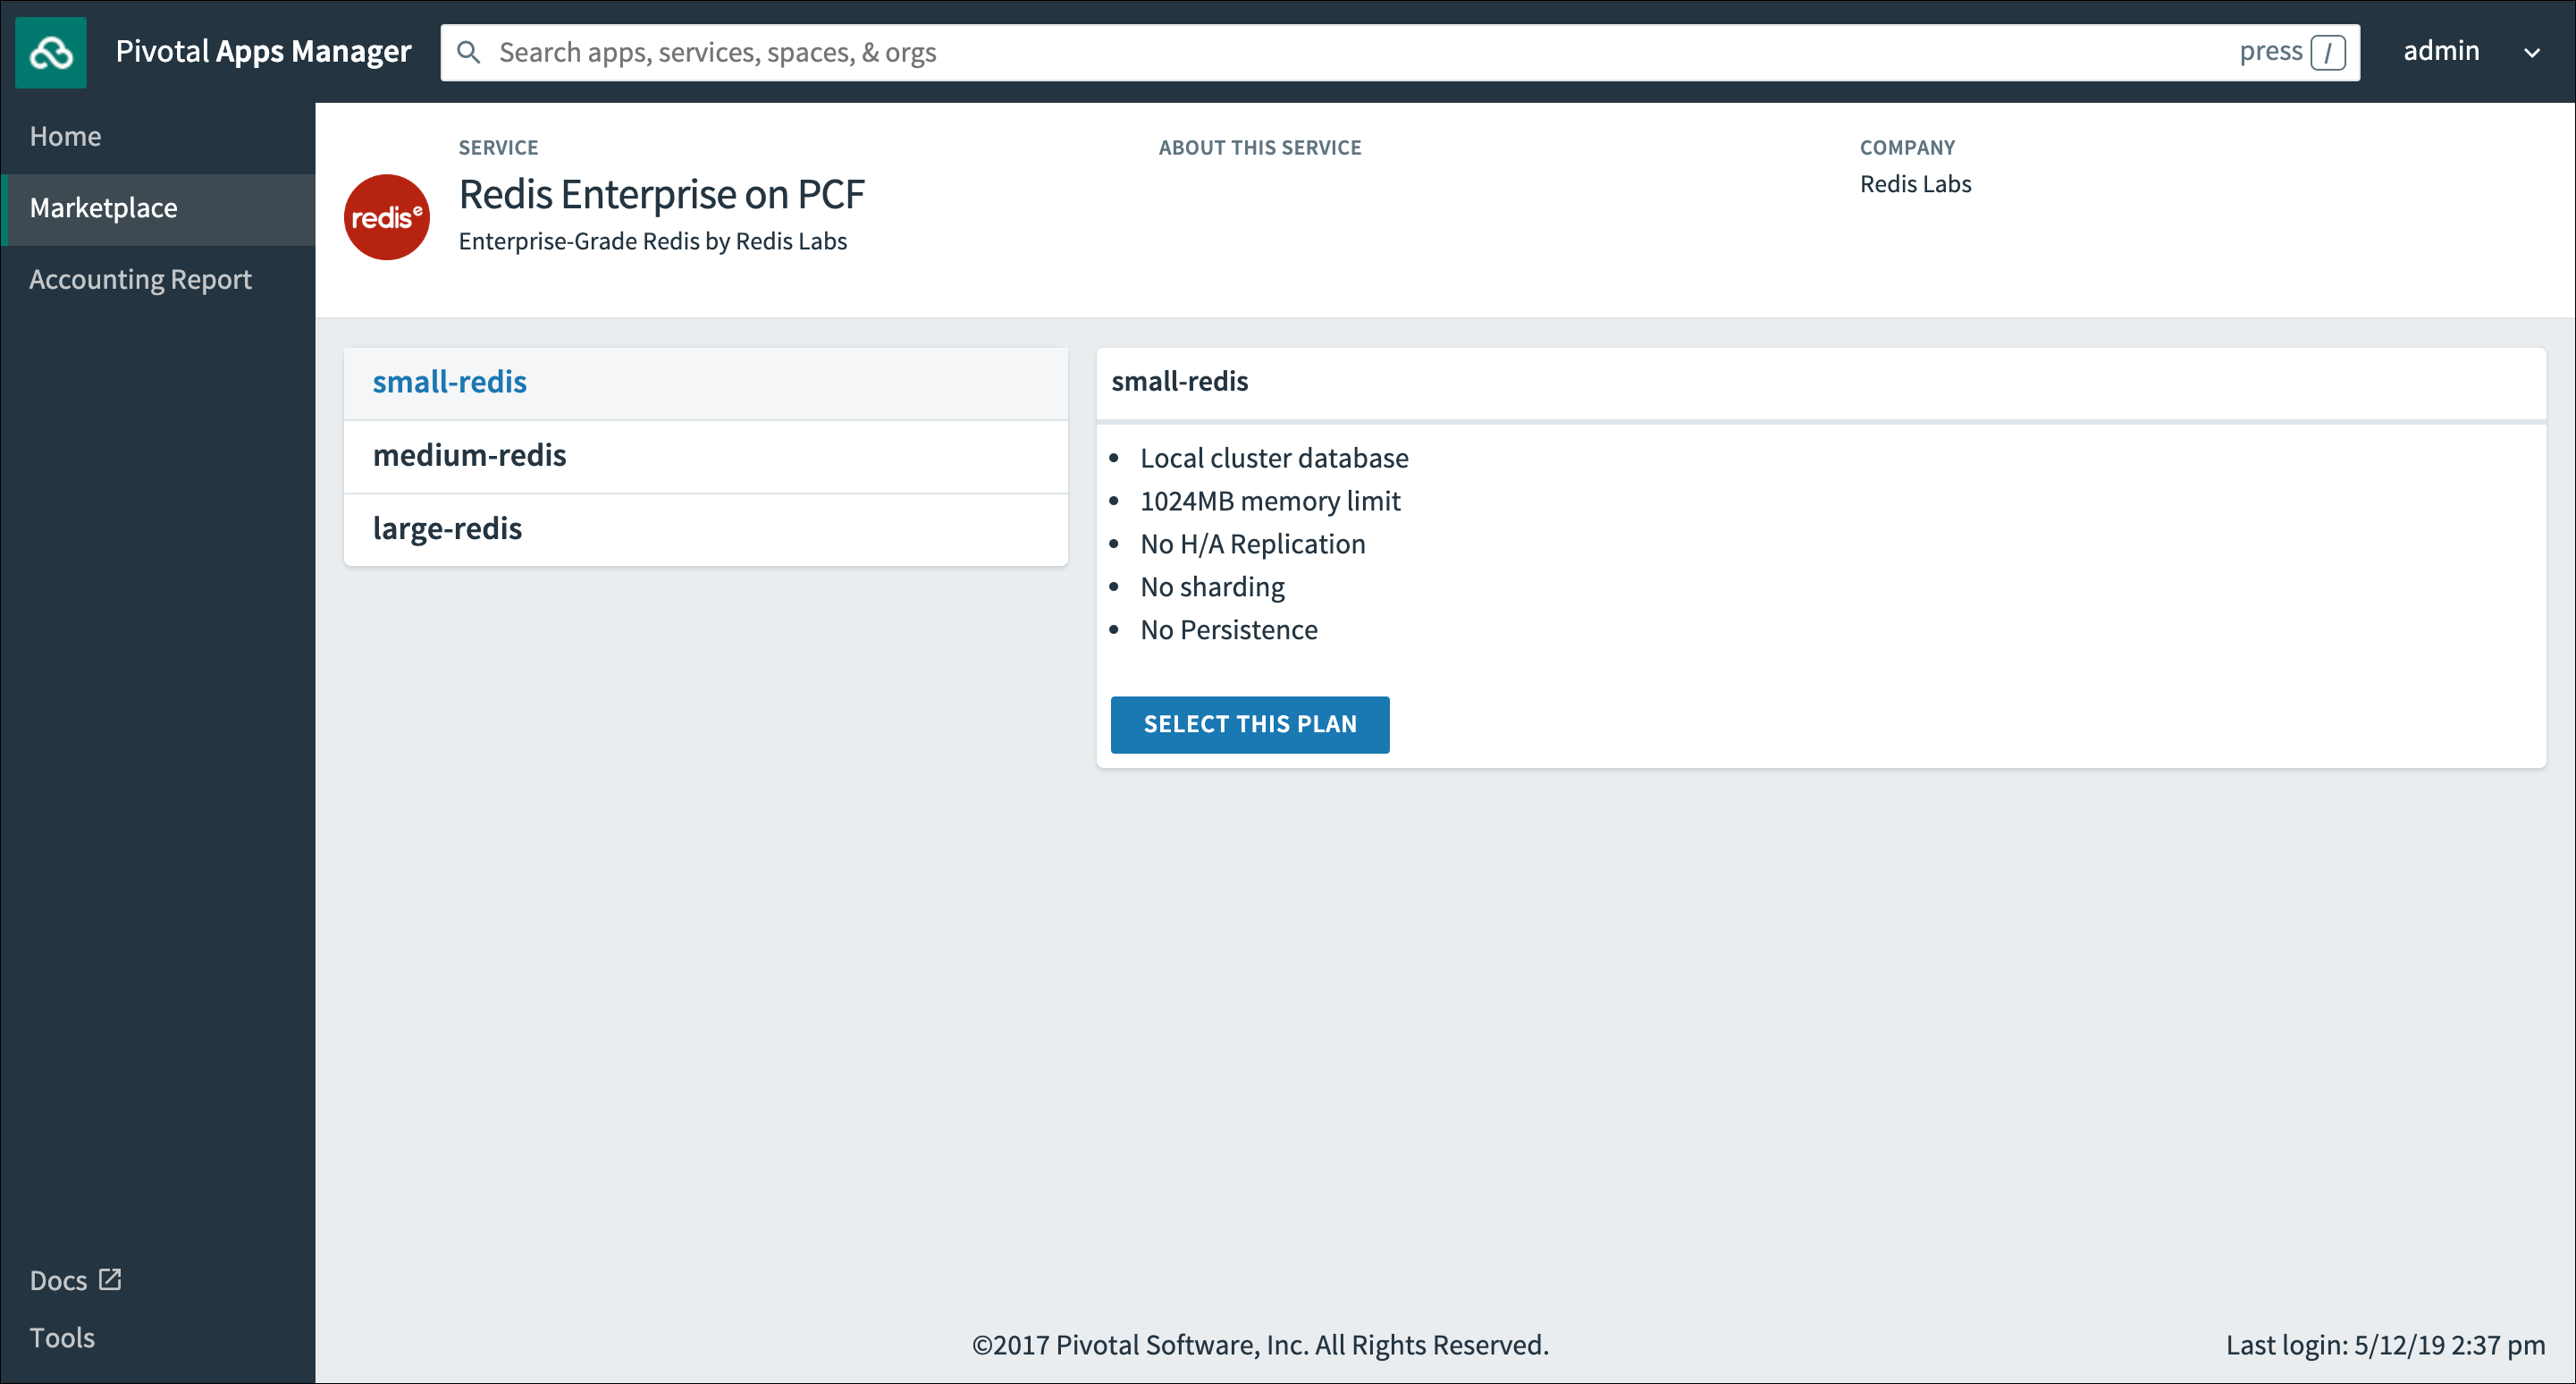Focus the search apps and services field
2576x1384 pixels.
point(1300,52)
